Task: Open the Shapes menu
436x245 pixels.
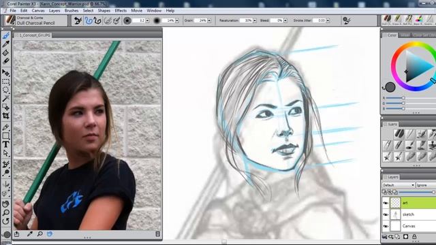Action: (104, 11)
